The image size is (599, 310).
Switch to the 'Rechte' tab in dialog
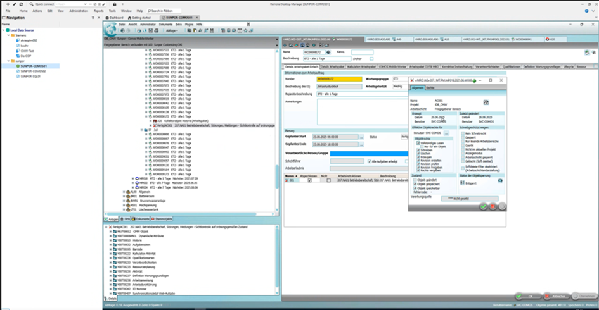[x=430, y=87]
